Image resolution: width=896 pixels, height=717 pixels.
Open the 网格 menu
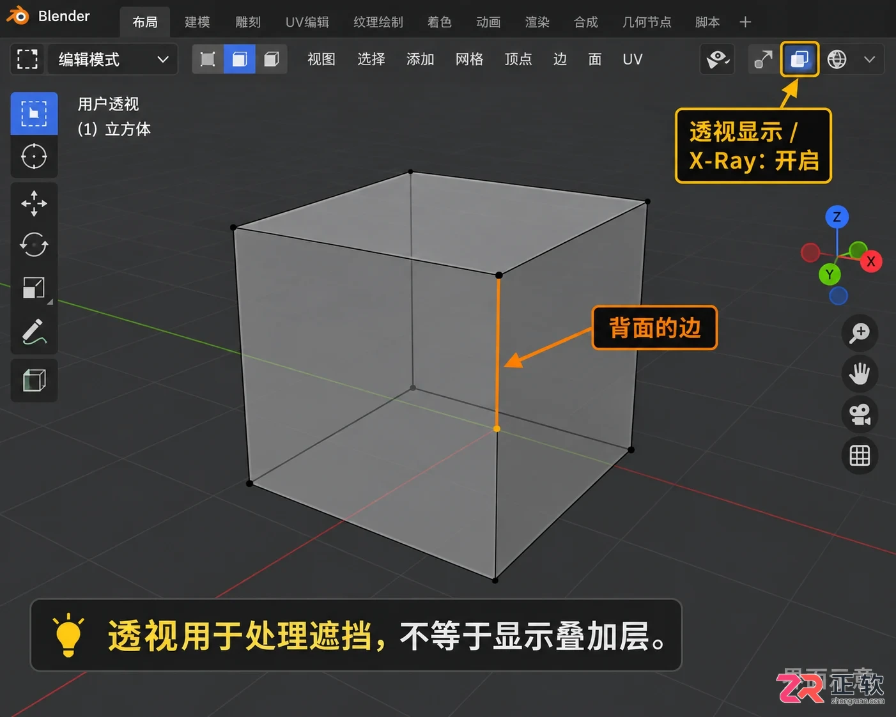tap(469, 59)
